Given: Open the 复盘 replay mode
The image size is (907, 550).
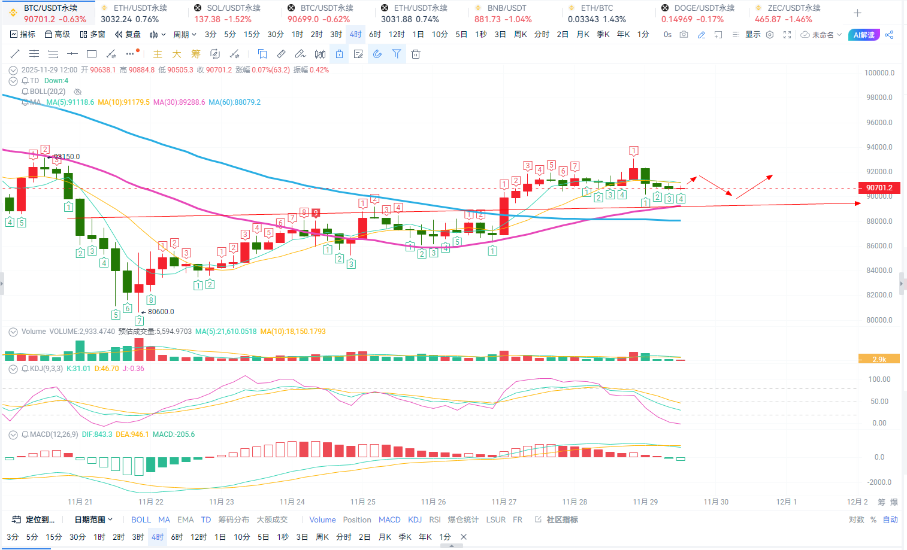Looking at the screenshot, I should click(128, 35).
